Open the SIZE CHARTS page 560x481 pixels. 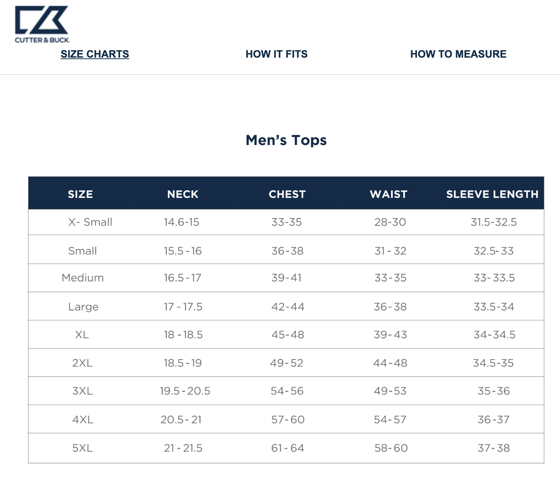click(95, 54)
